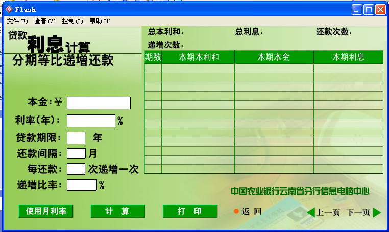Click the 计算 calculate button
This screenshot has height=232, width=389.
(x=118, y=211)
